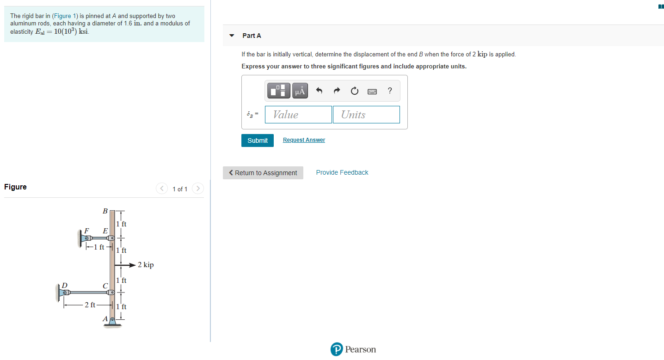Expand the next figure arrow

(197, 189)
